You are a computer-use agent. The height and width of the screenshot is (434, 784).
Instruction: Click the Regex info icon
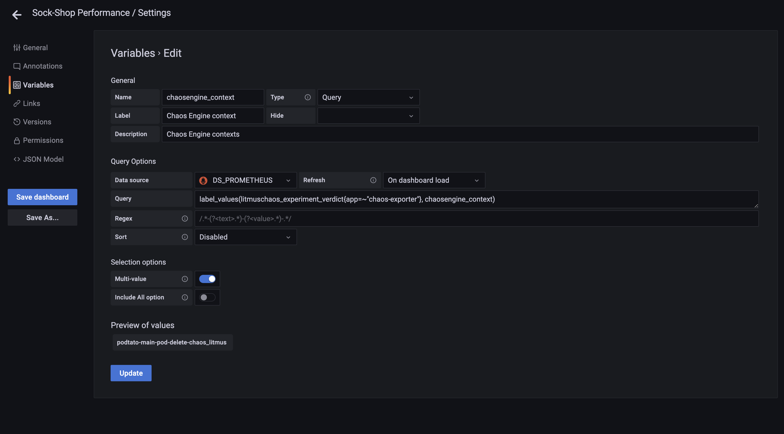[x=184, y=218]
